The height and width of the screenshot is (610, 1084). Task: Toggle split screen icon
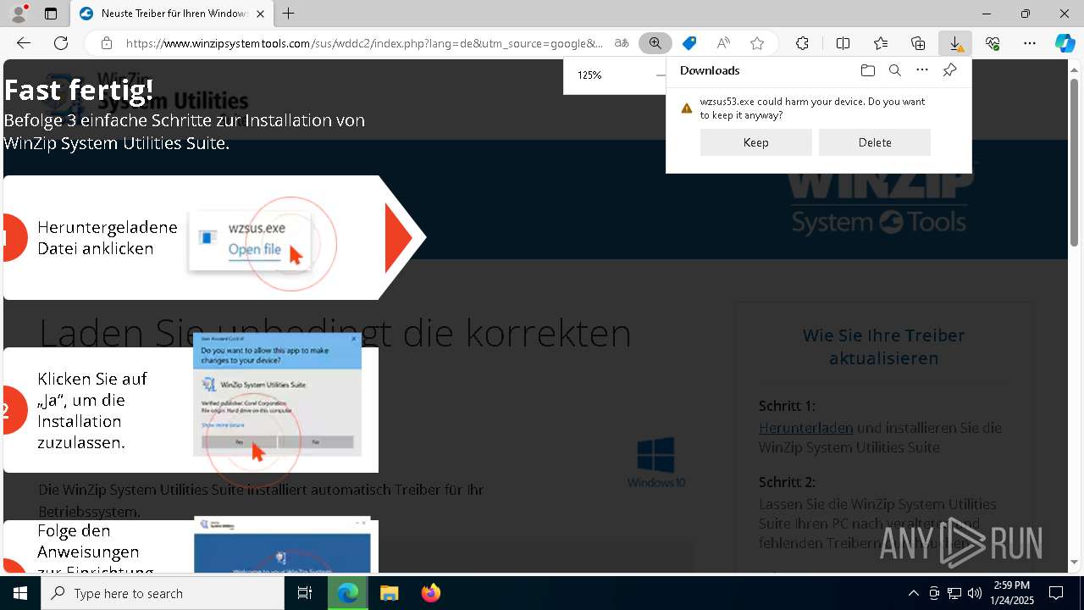tap(843, 43)
